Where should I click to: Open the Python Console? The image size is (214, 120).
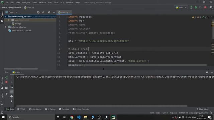[x=81, y=109]
